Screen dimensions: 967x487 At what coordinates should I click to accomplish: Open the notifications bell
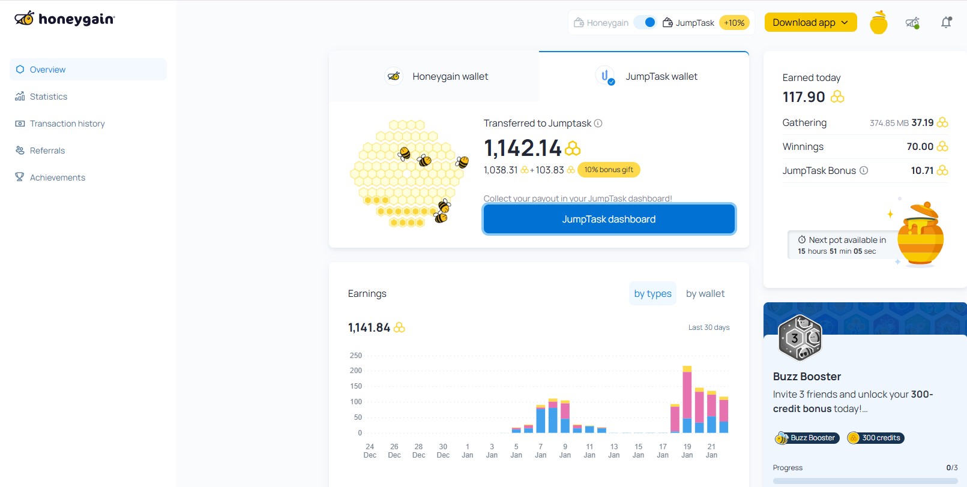coord(946,23)
